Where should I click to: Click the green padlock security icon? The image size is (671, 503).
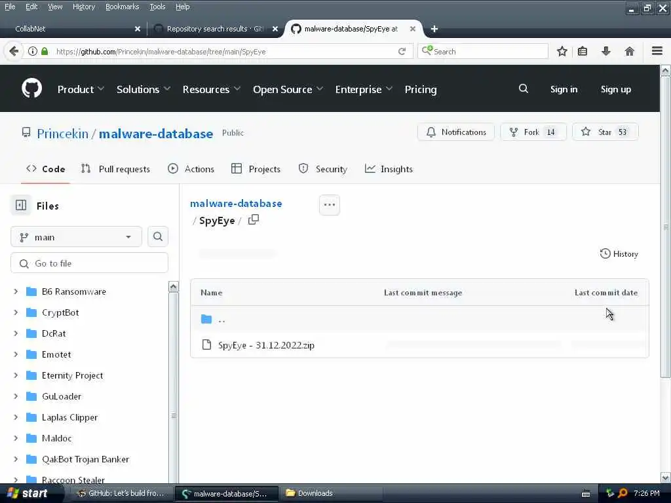(x=45, y=51)
